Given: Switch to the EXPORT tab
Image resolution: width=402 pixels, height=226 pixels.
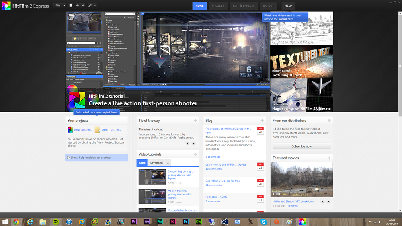Looking at the screenshot, I should pos(269,6).
